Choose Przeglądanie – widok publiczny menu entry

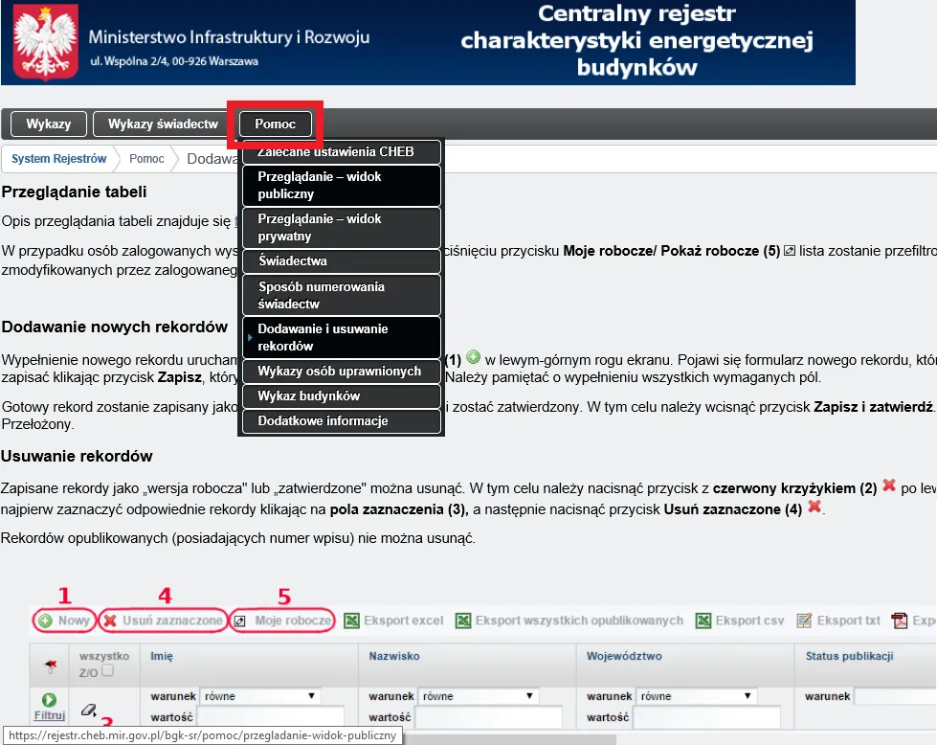click(x=341, y=186)
